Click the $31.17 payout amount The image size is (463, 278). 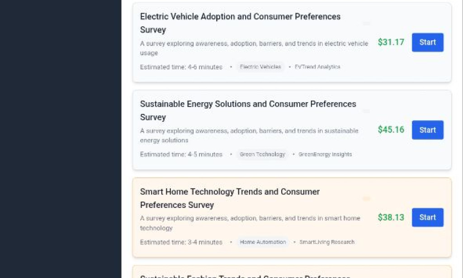[391, 42]
